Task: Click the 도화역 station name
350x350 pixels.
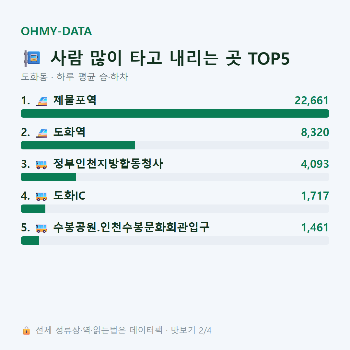Action: tap(69, 132)
